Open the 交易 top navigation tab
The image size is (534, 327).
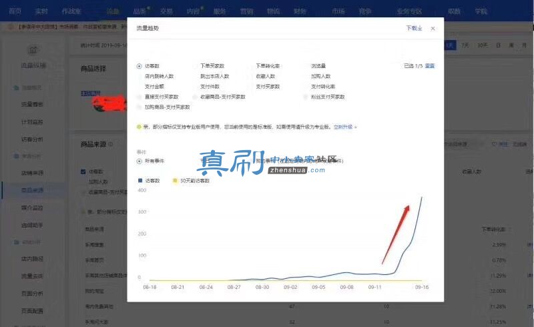[166, 11]
